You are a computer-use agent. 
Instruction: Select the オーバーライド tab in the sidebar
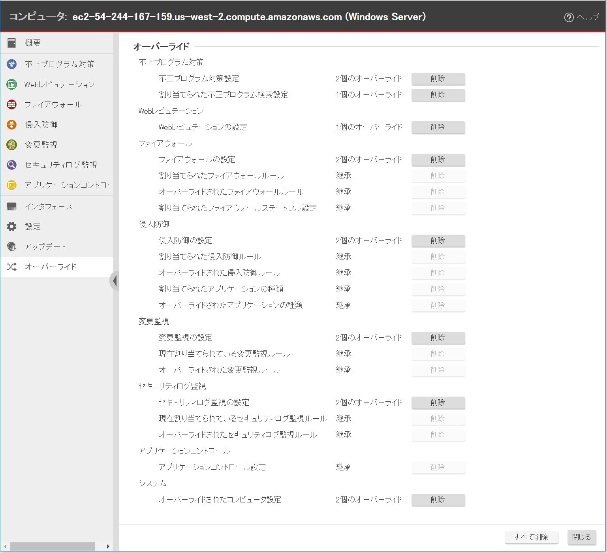50,267
